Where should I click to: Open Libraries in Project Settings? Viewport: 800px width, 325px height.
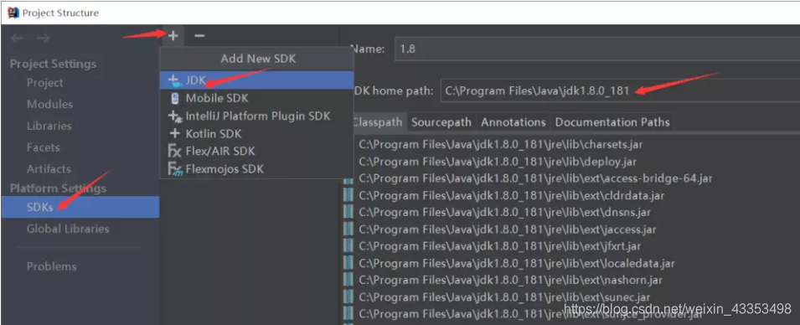49,126
